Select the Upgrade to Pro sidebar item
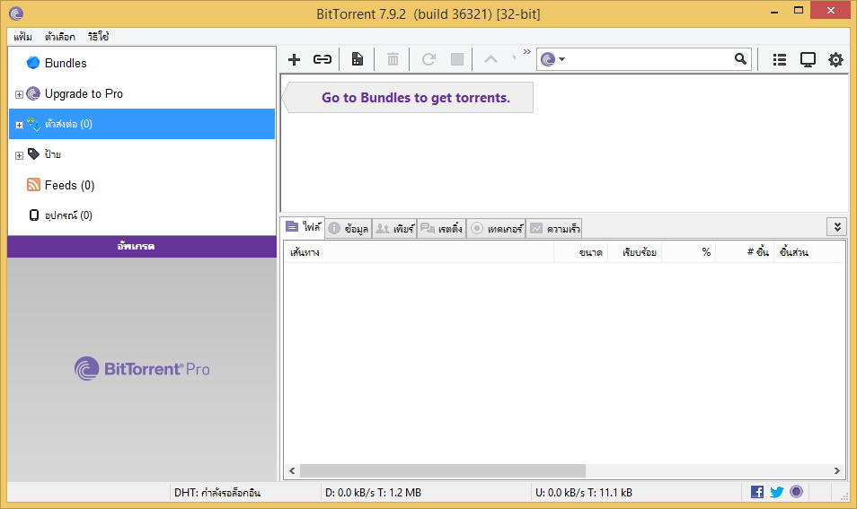The image size is (857, 509). coord(84,94)
